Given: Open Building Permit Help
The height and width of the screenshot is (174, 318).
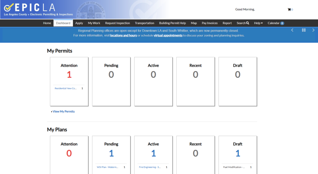Looking at the screenshot, I should point(172,23).
